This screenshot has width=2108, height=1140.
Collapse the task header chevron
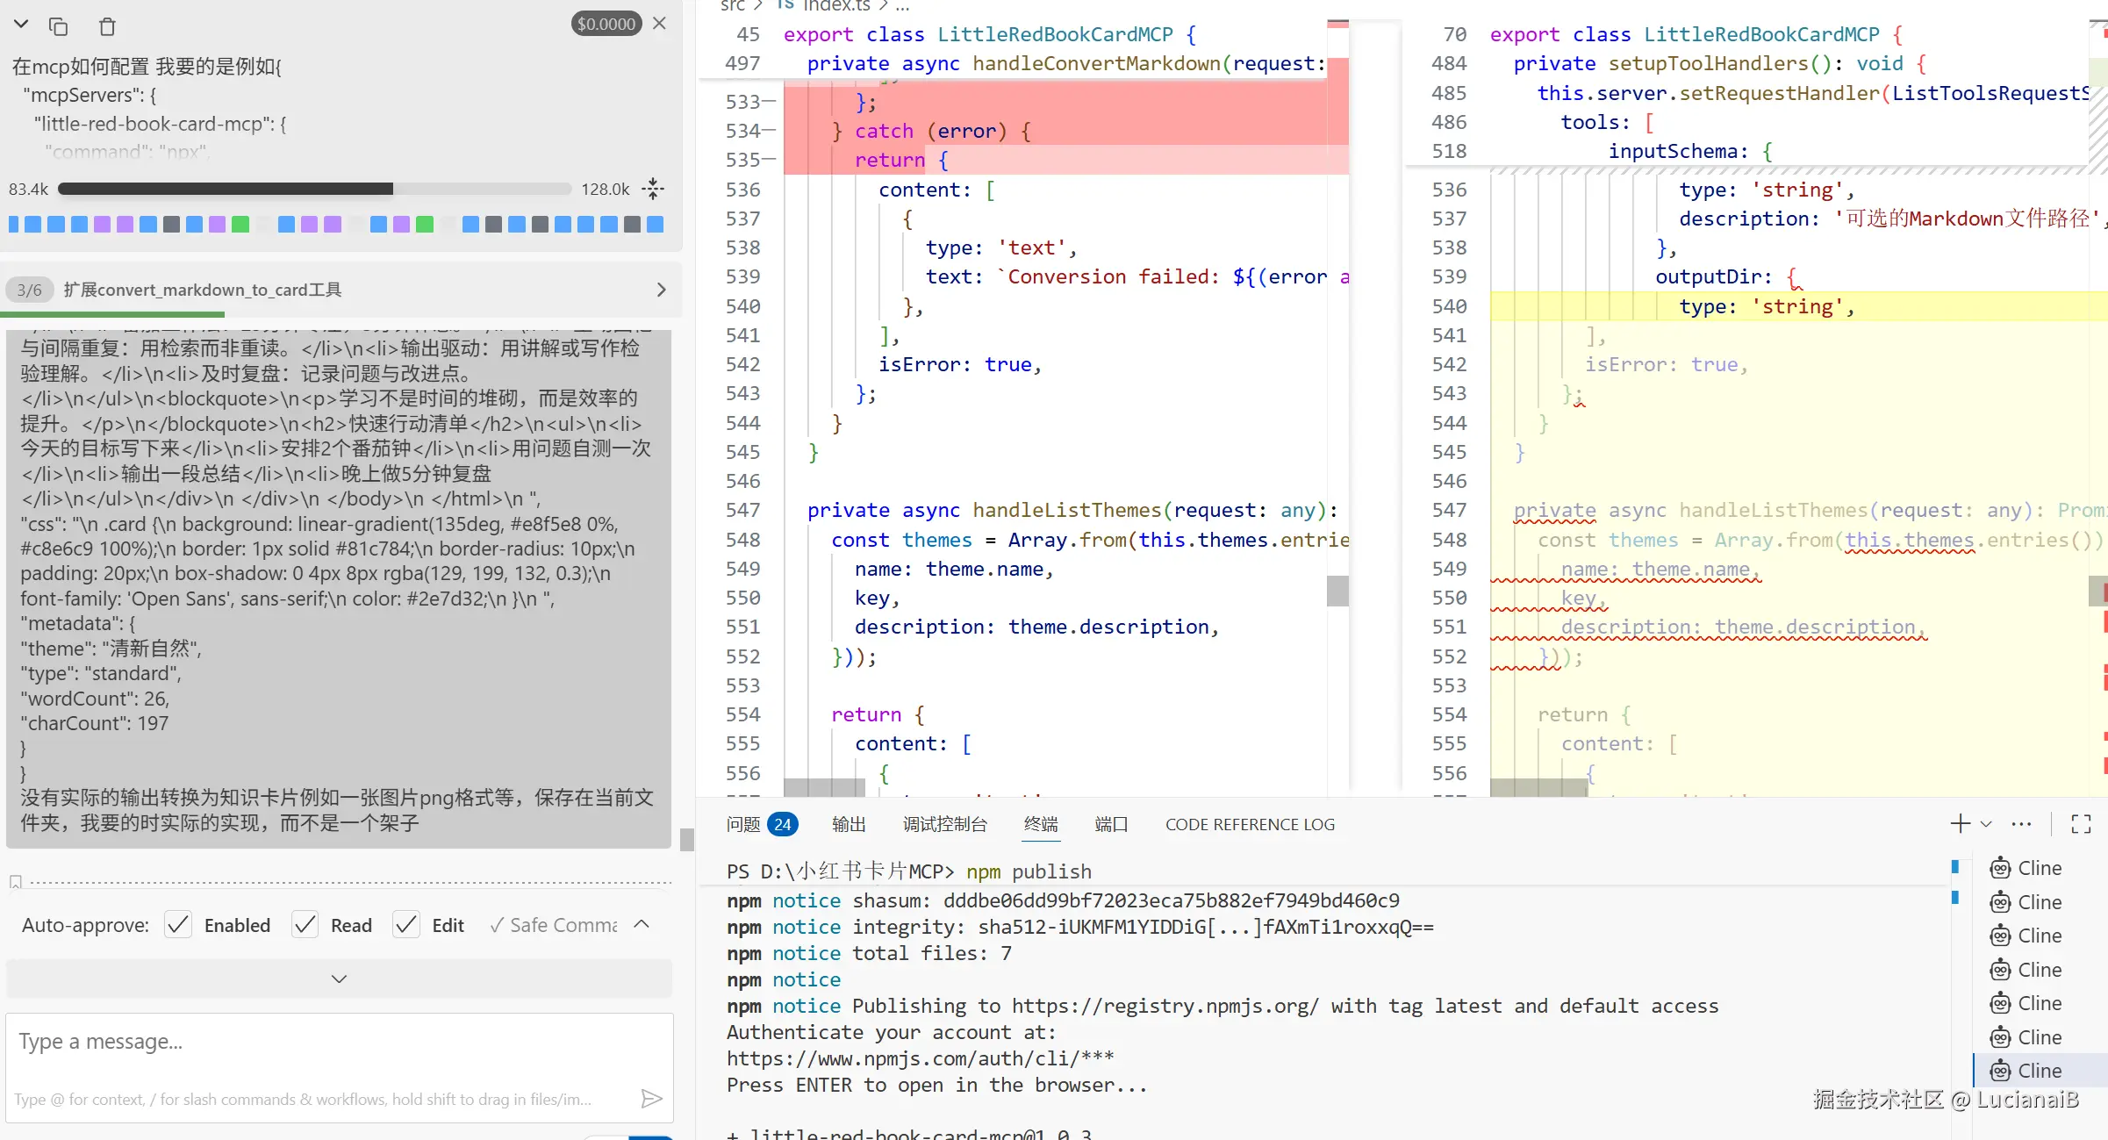point(21,25)
